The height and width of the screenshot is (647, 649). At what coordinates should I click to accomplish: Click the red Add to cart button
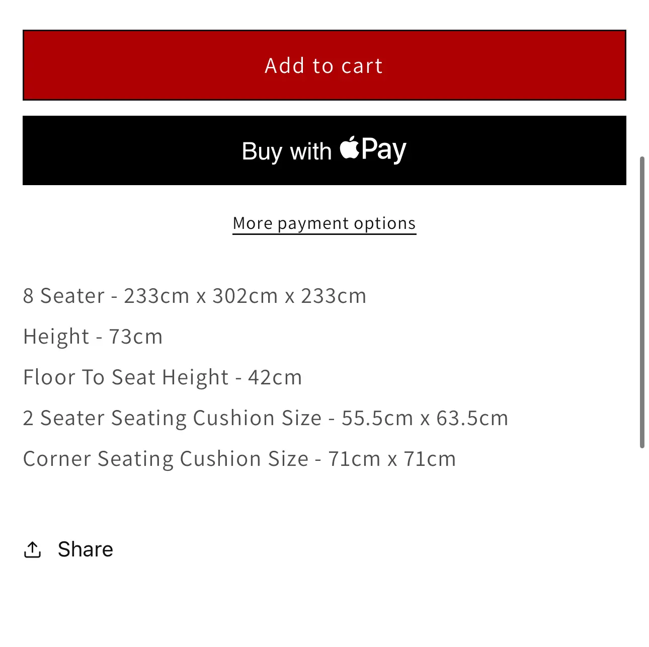click(x=324, y=65)
